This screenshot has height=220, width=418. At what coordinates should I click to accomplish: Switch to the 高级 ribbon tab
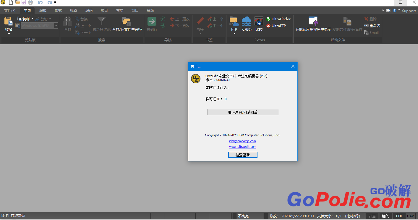click(150, 10)
